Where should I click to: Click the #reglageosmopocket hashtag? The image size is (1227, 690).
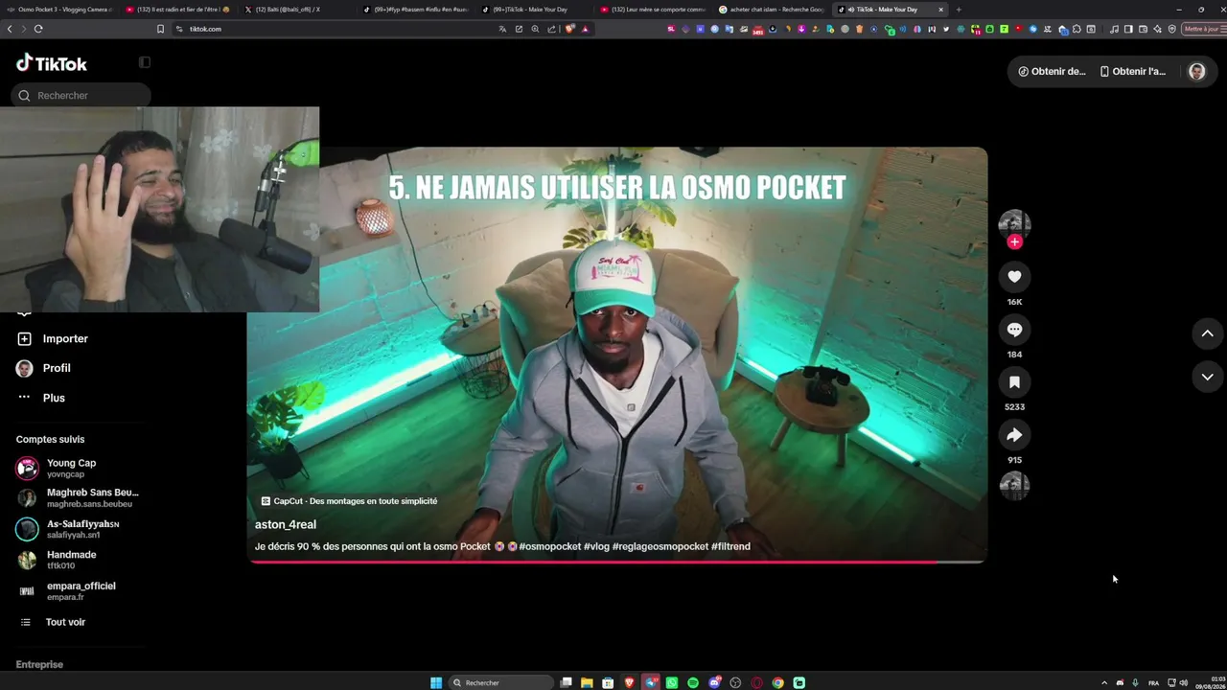click(660, 546)
